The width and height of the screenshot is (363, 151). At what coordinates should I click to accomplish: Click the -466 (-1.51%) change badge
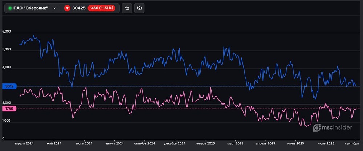click(x=102, y=8)
